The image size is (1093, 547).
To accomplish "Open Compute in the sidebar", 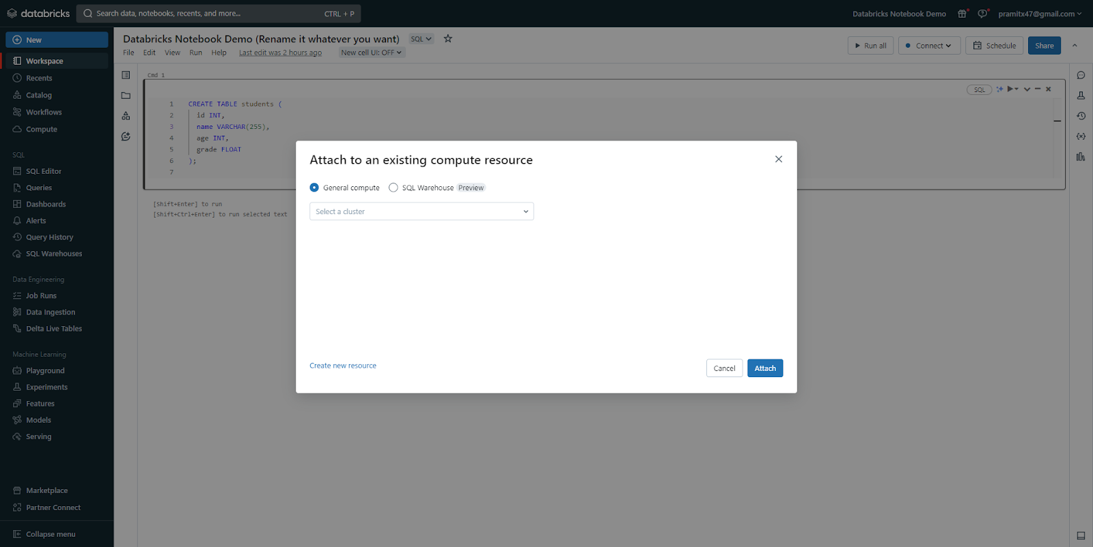I will point(57,129).
